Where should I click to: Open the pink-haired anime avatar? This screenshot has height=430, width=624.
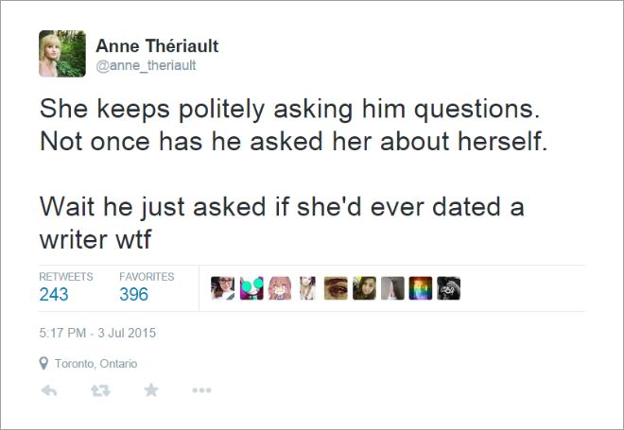click(x=280, y=288)
